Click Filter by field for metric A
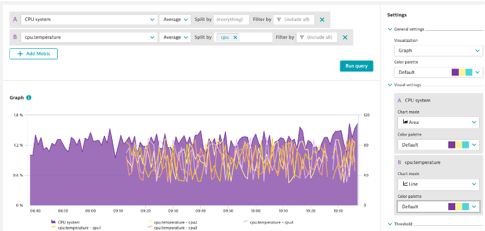The image size is (485, 231). pyautogui.click(x=294, y=19)
